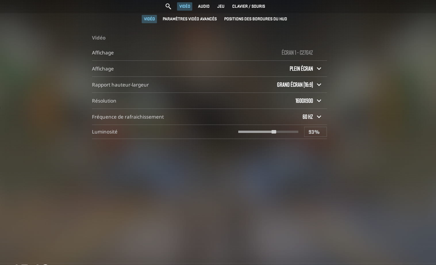Click the chevron next to Plein écran
The image size is (436, 265).
coord(319,69)
